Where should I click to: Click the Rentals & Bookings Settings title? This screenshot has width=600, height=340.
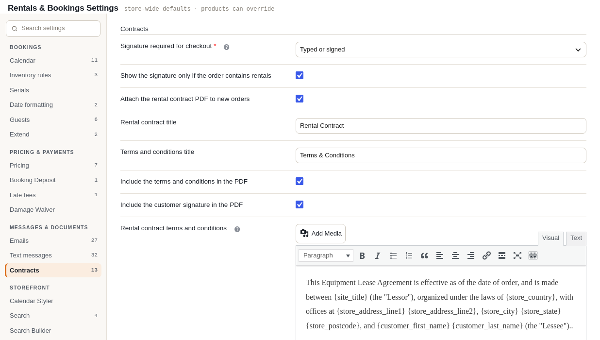click(x=63, y=8)
